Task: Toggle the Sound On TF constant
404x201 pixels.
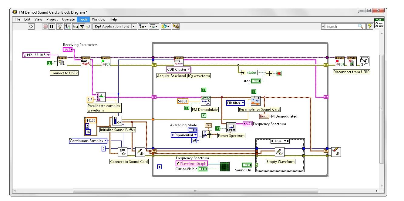Action: point(247,165)
